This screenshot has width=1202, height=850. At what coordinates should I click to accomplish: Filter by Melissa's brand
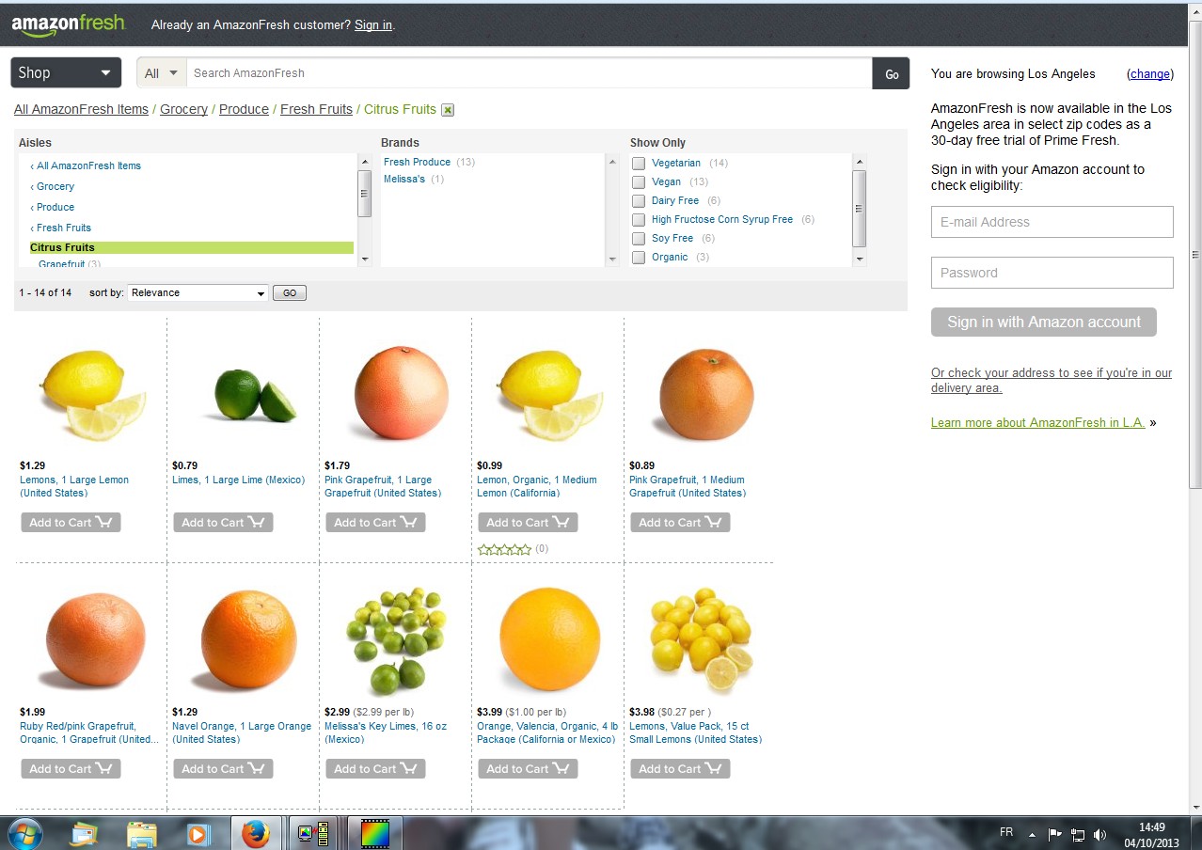pyautogui.click(x=404, y=179)
